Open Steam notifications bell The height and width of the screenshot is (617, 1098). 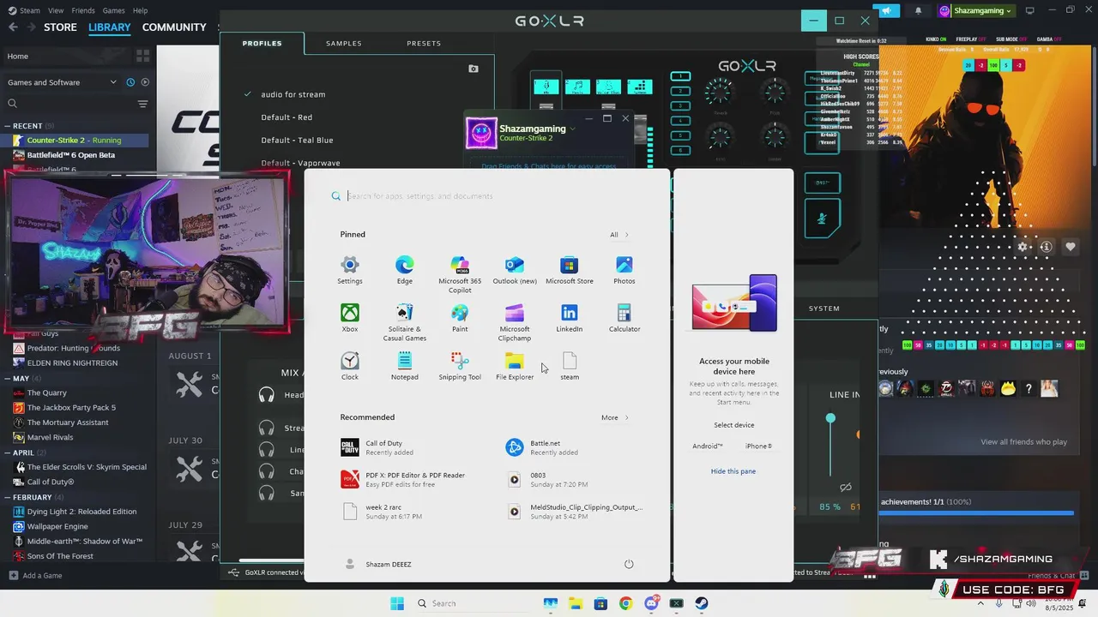coord(918,11)
